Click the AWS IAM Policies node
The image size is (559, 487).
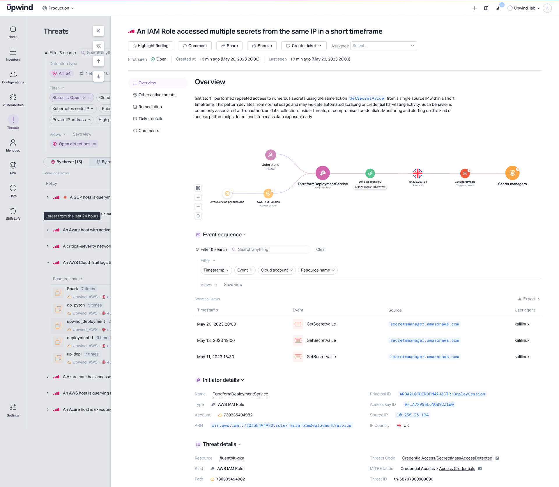point(268,194)
